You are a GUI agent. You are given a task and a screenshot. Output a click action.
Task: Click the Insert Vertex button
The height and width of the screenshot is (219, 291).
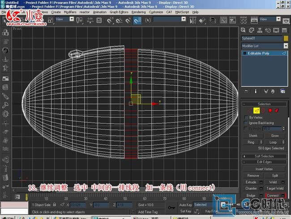coord(264,169)
